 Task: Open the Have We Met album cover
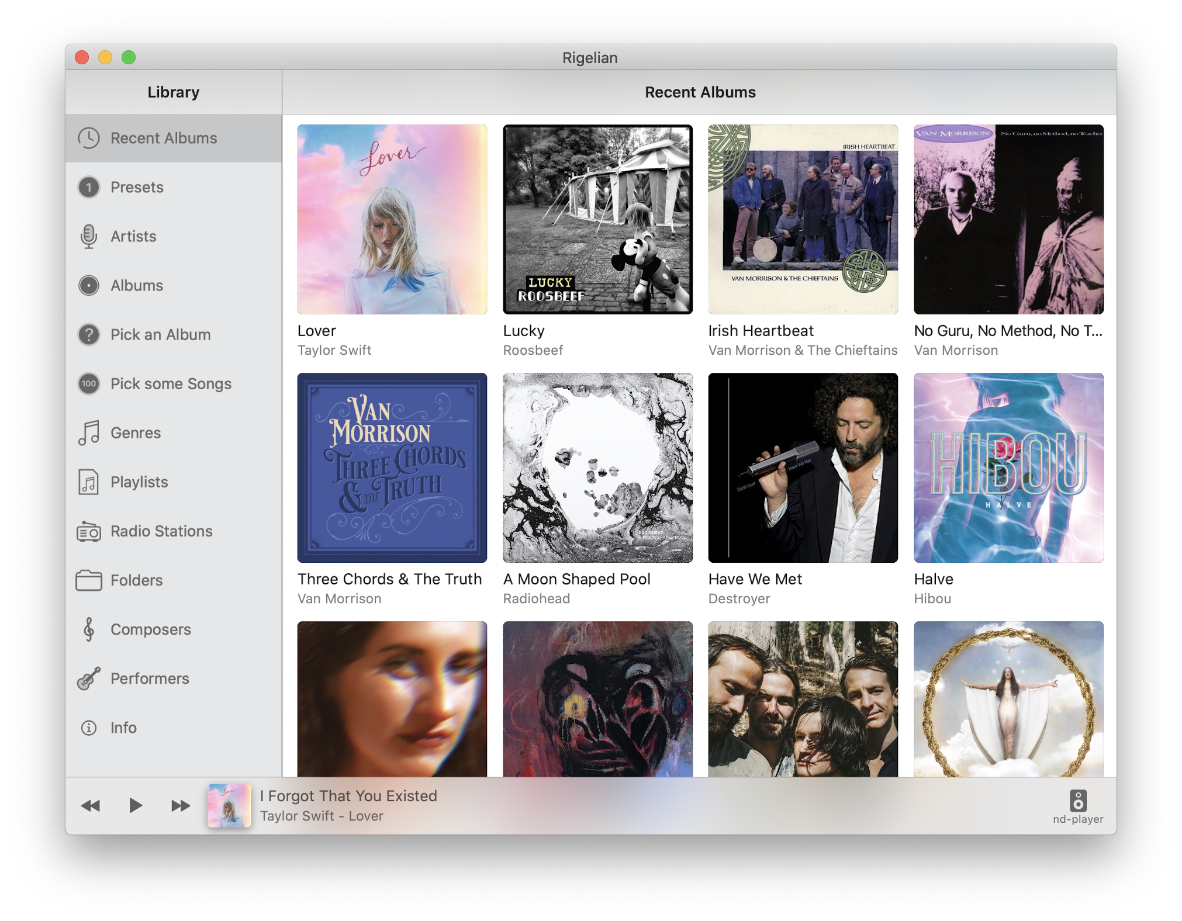803,468
